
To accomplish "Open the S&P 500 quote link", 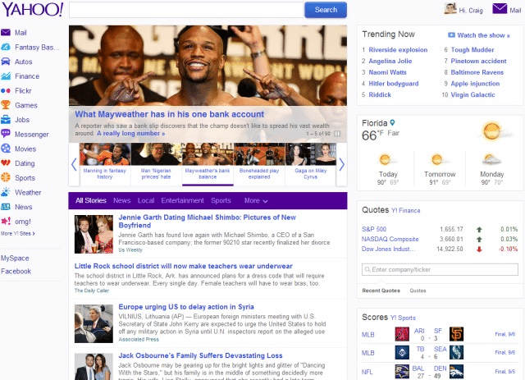I will point(374,229).
